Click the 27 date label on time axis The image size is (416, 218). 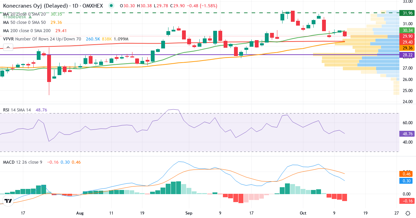(397, 213)
